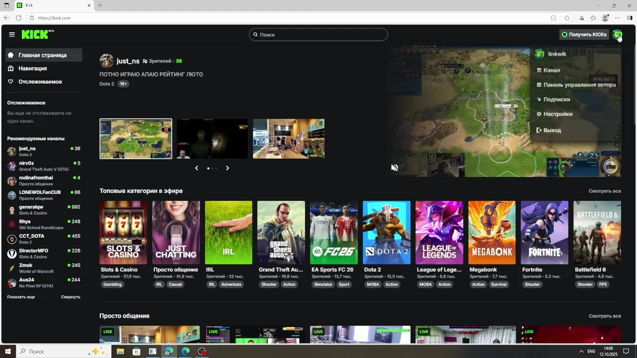Screen dimensions: 637x358
Task: Open Zmok channel avatar
Action: [12, 268]
